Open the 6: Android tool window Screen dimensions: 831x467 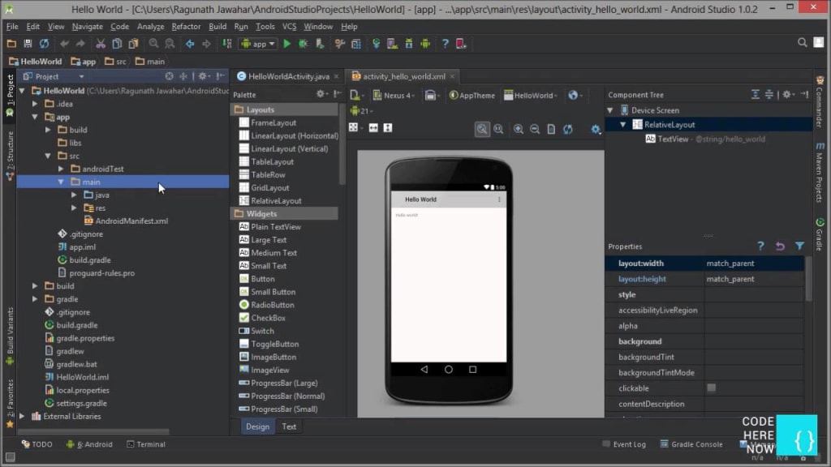[89, 444]
